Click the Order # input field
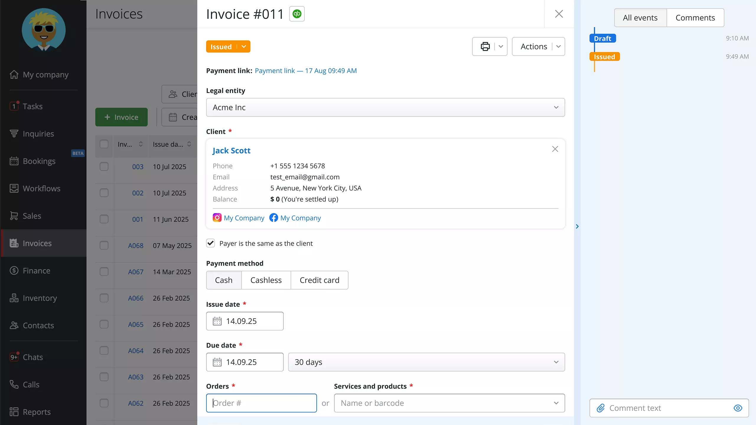The height and width of the screenshot is (425, 756). coord(261,403)
